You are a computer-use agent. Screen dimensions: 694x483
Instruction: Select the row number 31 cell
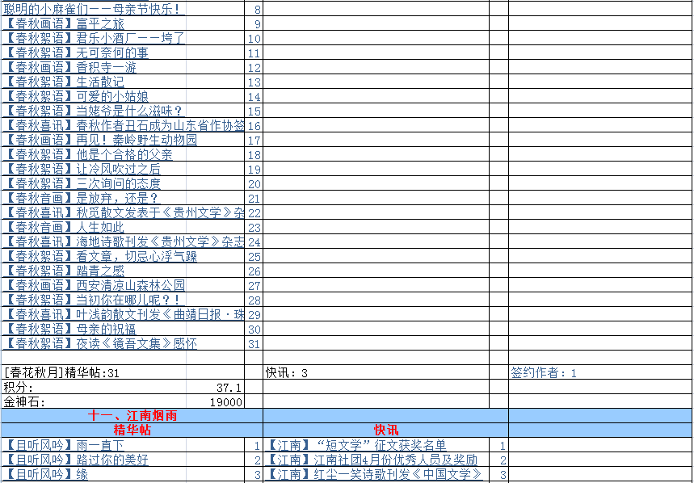(x=254, y=344)
